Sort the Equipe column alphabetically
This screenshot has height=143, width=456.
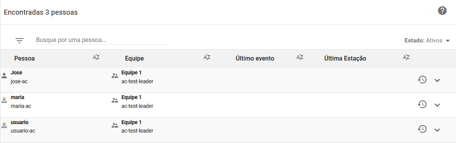pyautogui.click(x=207, y=57)
